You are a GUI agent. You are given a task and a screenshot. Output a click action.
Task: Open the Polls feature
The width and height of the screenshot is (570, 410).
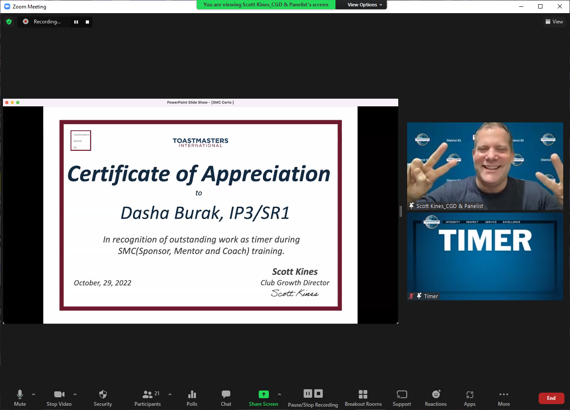pos(192,398)
